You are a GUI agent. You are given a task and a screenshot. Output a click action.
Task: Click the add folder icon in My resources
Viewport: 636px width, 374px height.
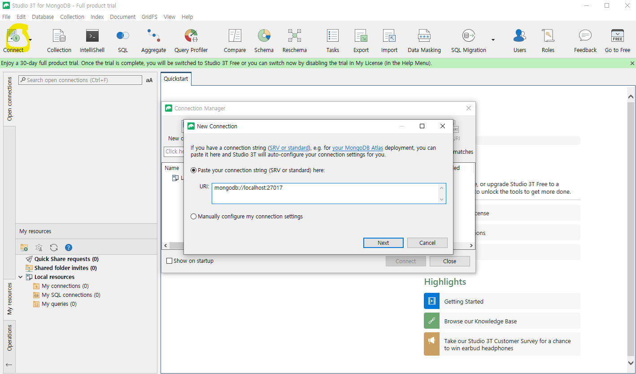coord(24,248)
